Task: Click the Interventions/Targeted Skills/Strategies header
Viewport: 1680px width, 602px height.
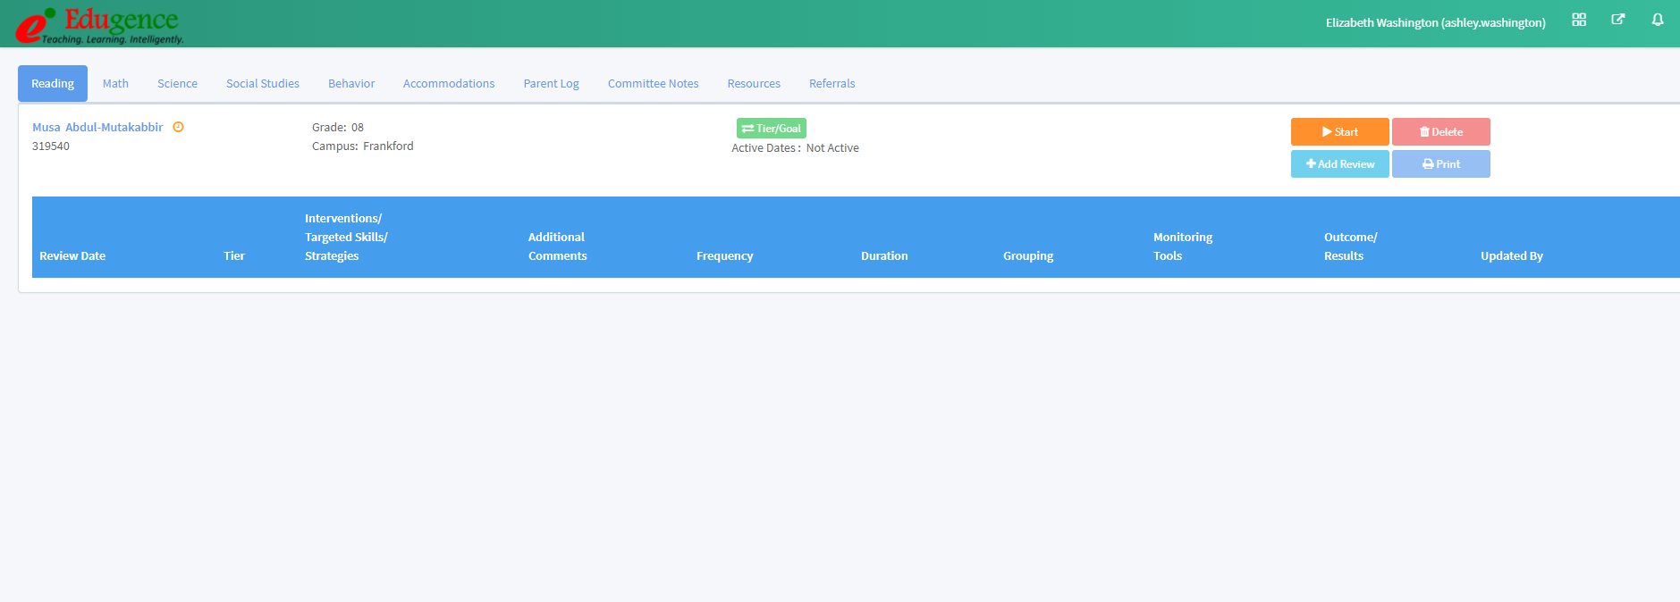Action: click(346, 238)
